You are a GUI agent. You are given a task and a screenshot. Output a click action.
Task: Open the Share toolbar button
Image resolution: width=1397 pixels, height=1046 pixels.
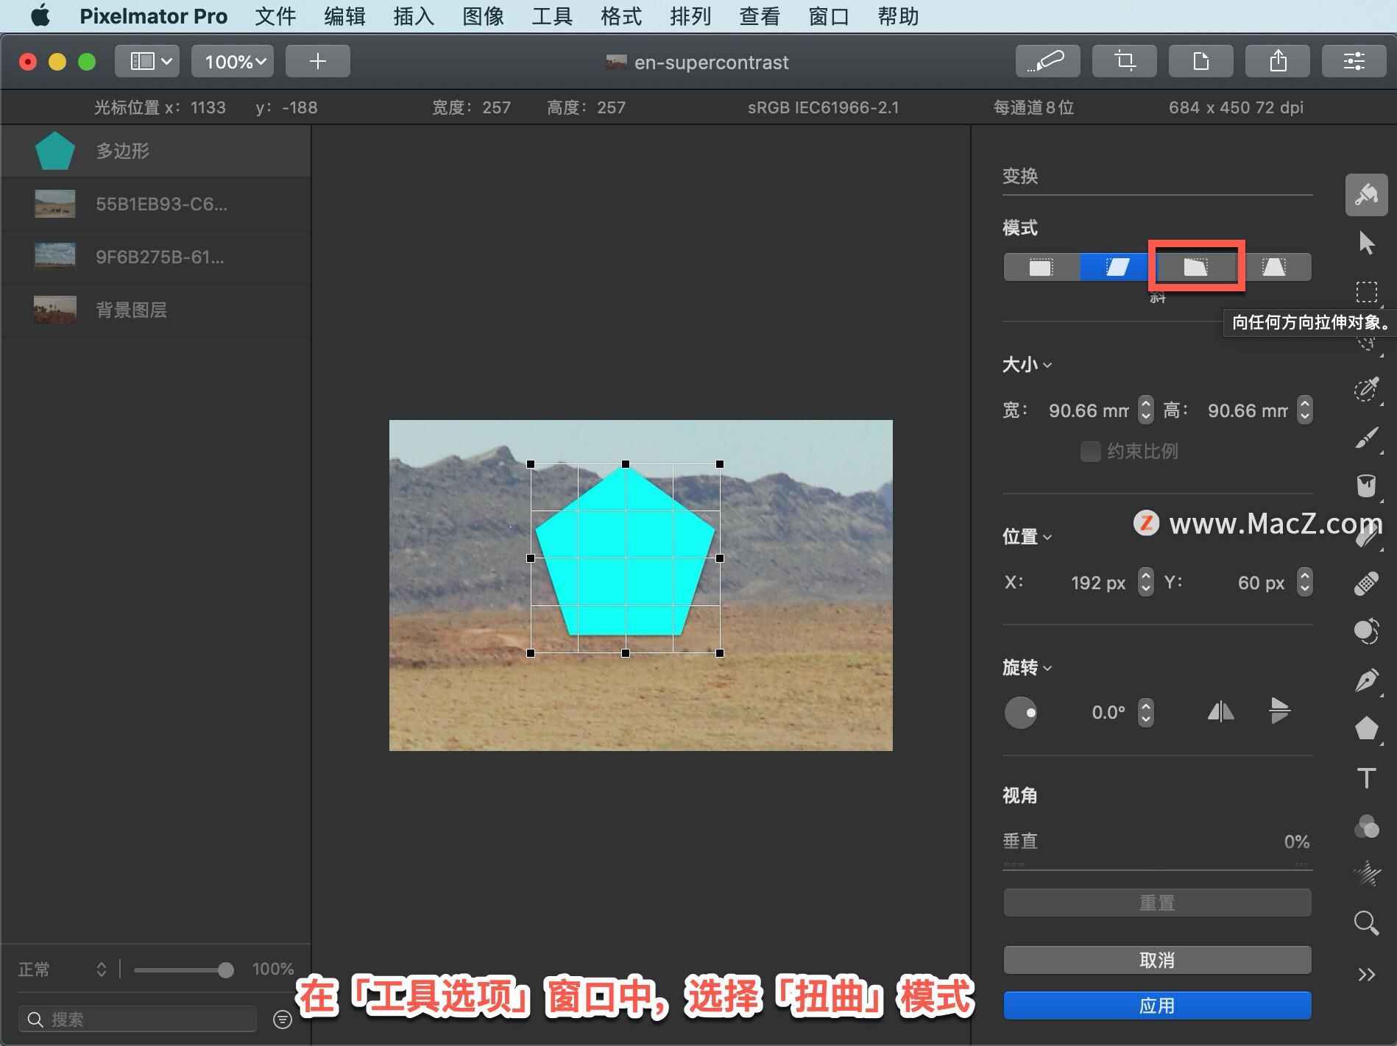click(1277, 61)
